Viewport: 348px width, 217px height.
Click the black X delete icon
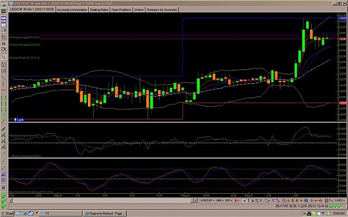[3, 188]
